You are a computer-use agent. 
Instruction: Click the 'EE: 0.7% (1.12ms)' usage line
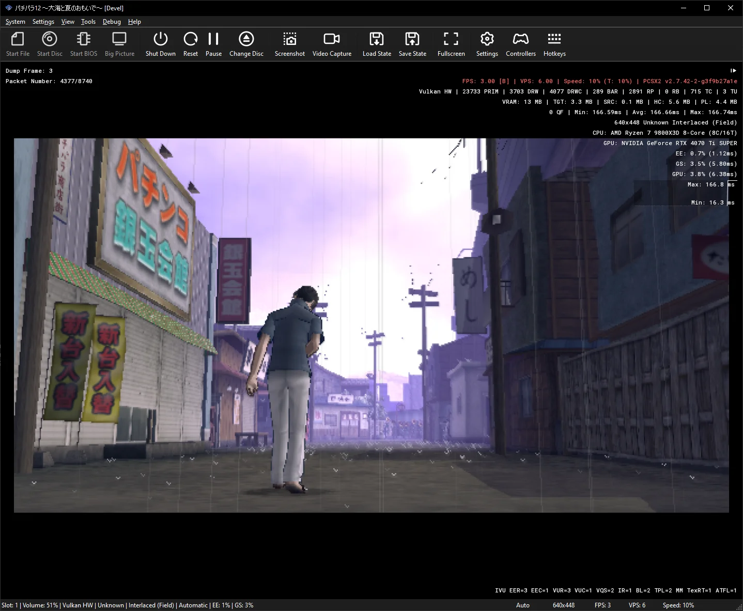(706, 153)
